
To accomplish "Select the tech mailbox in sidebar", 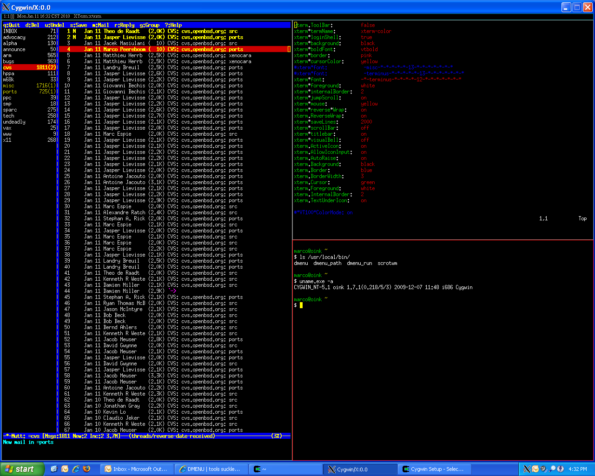I will coord(30,116).
